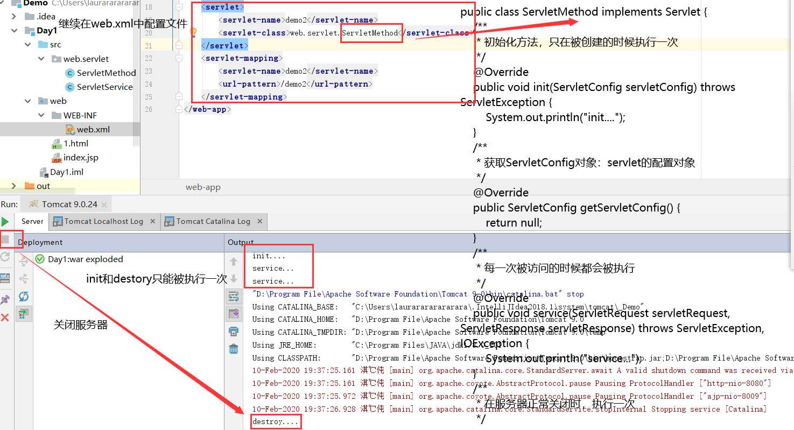Fold the servlet tag at line 18
The image size is (794, 430).
[x=179, y=7]
